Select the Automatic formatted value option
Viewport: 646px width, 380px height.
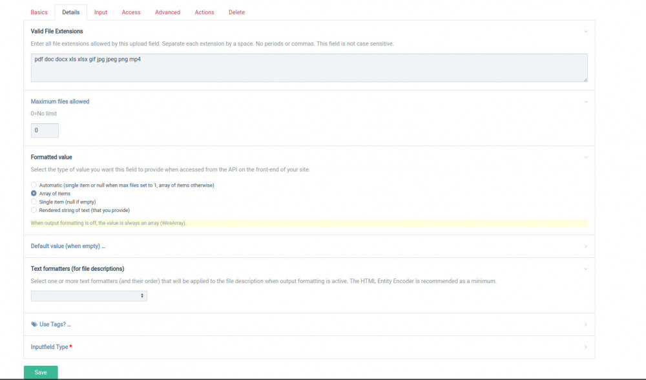click(x=34, y=185)
